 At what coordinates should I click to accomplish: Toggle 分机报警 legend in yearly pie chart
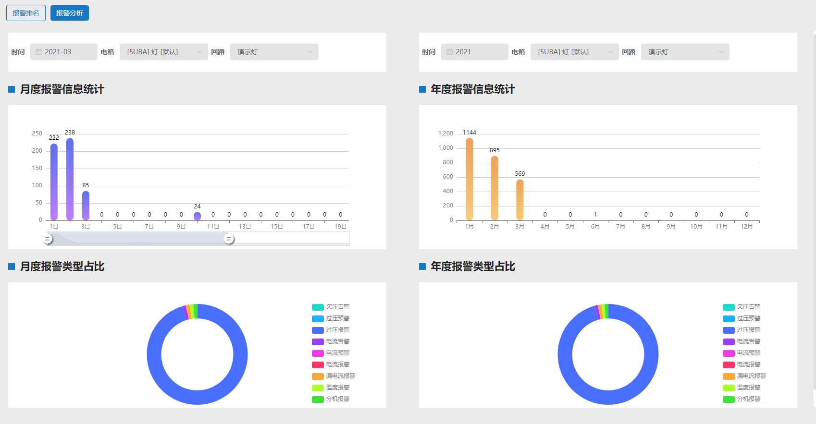(x=742, y=399)
